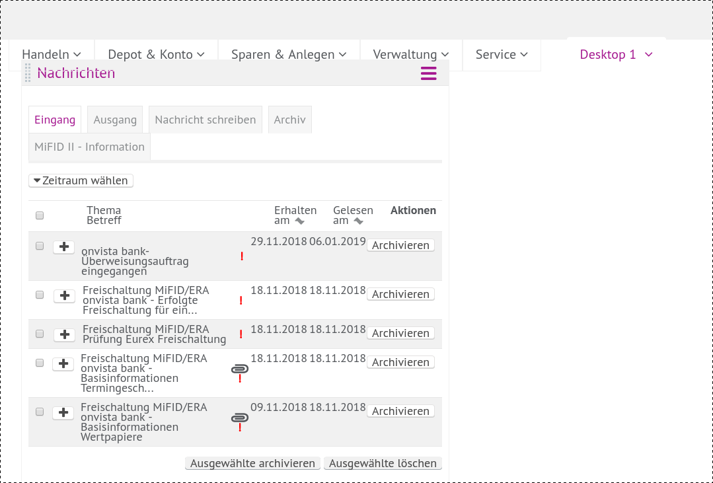713x483 pixels.
Task: Check the Überweisungsauftrag eingegangen message checkbox
Action: (x=40, y=246)
